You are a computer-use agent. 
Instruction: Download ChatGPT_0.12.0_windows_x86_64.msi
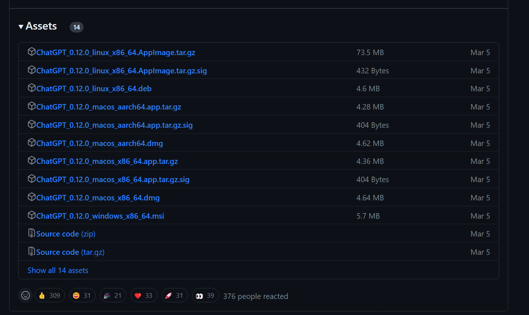pyautogui.click(x=100, y=216)
